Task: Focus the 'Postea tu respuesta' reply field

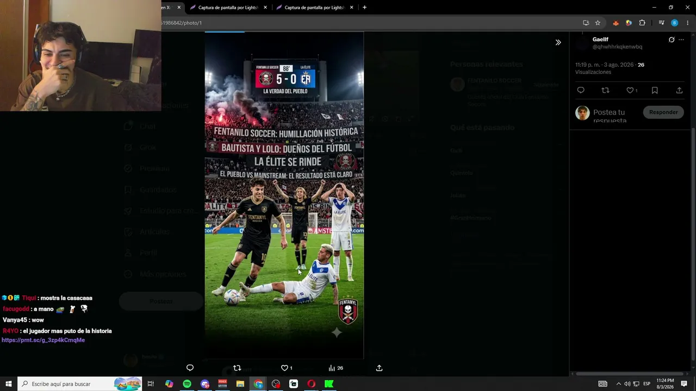Action: (614, 116)
